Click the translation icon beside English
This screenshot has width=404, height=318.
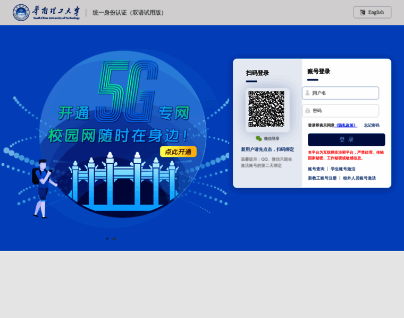click(363, 12)
